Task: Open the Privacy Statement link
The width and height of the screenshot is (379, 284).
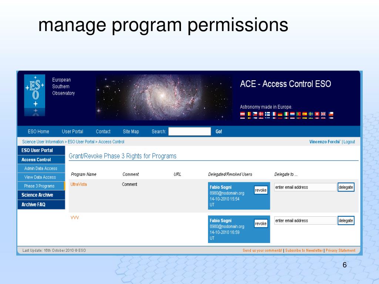Action: (341, 250)
